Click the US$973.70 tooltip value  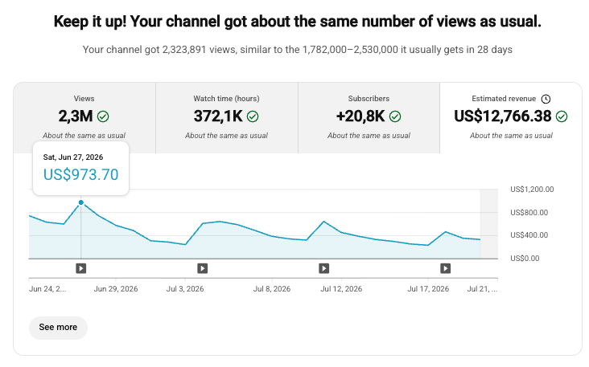click(x=80, y=175)
